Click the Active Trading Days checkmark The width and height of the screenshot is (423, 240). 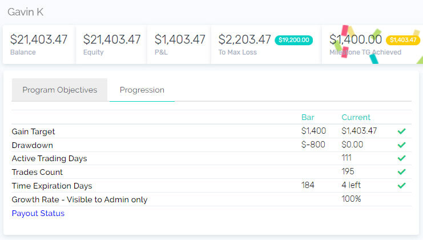pos(401,158)
